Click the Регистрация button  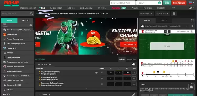[x=179, y=3]
